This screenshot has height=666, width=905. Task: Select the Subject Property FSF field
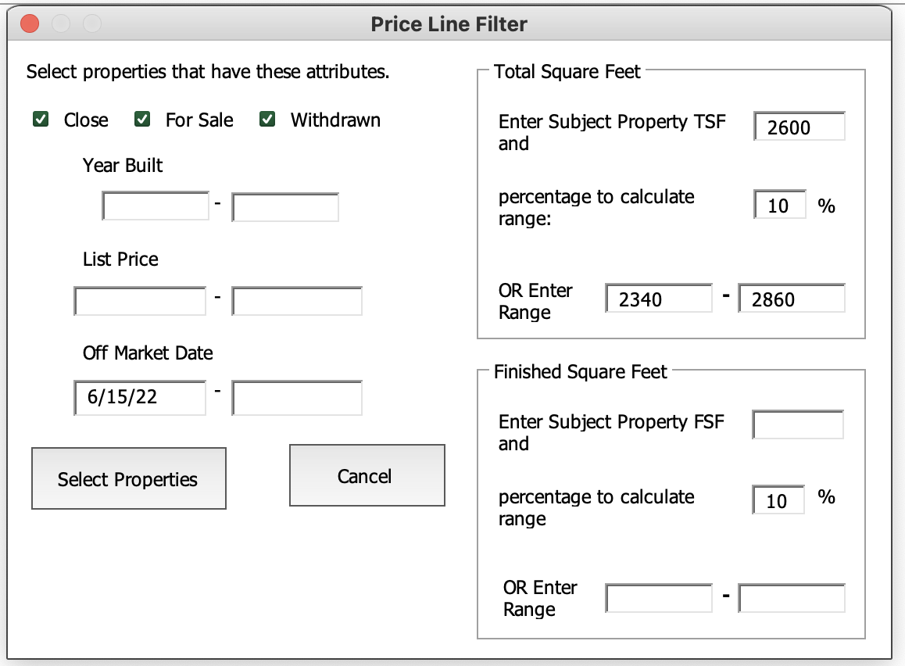tap(798, 425)
